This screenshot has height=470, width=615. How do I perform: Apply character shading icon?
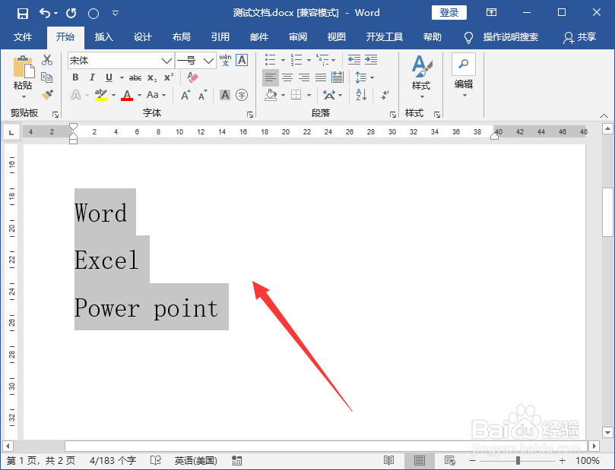(x=225, y=95)
